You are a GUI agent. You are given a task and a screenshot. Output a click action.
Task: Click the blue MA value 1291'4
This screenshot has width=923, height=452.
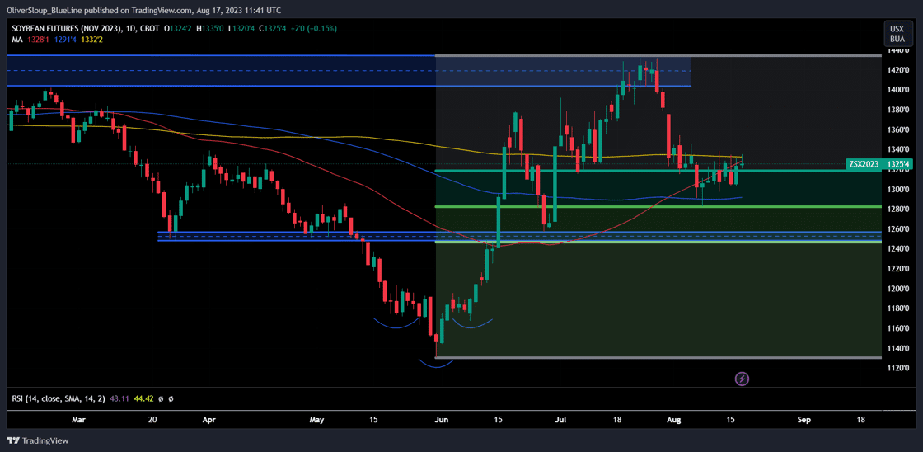[x=65, y=39]
